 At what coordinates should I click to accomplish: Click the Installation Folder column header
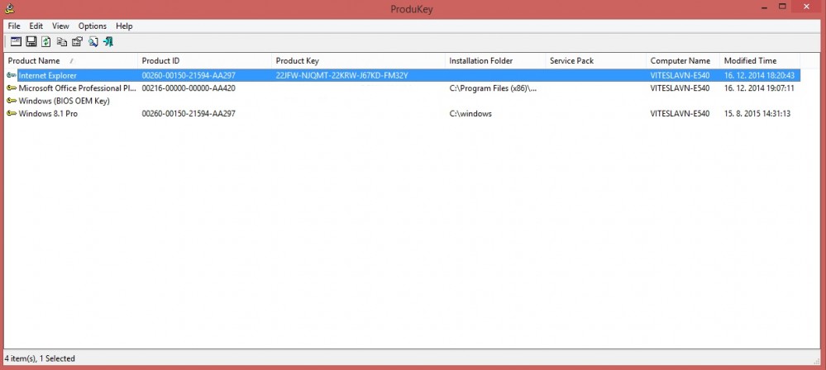coord(480,61)
